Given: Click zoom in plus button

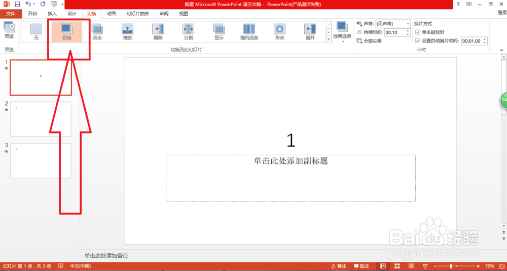Looking at the screenshot, I should click(478, 266).
